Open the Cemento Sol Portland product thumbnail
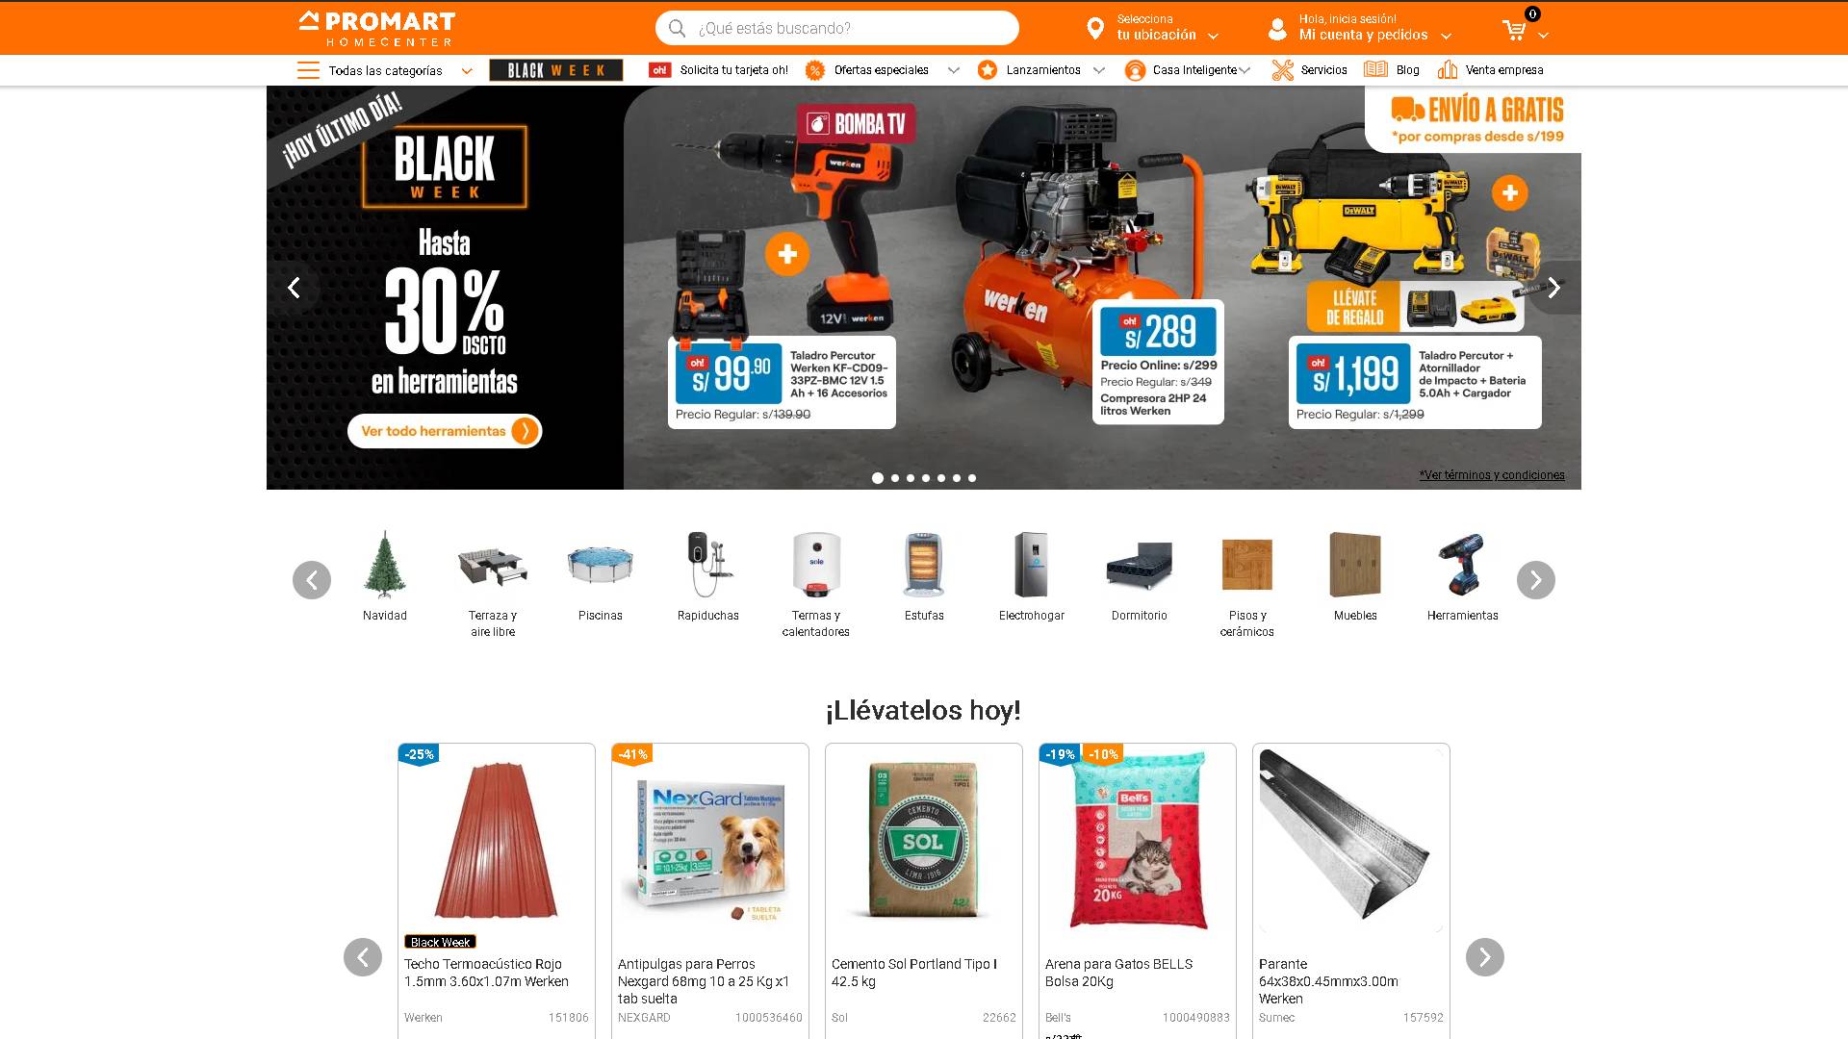 tap(924, 842)
